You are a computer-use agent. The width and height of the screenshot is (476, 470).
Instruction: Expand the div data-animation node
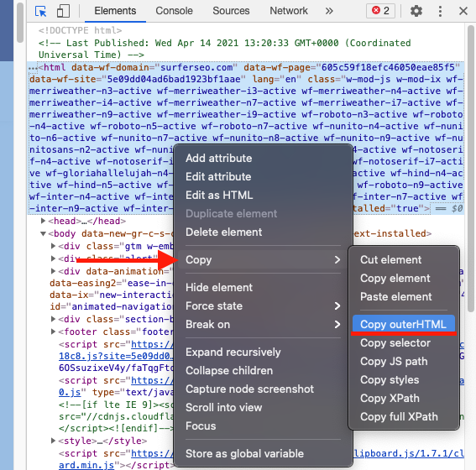53,270
